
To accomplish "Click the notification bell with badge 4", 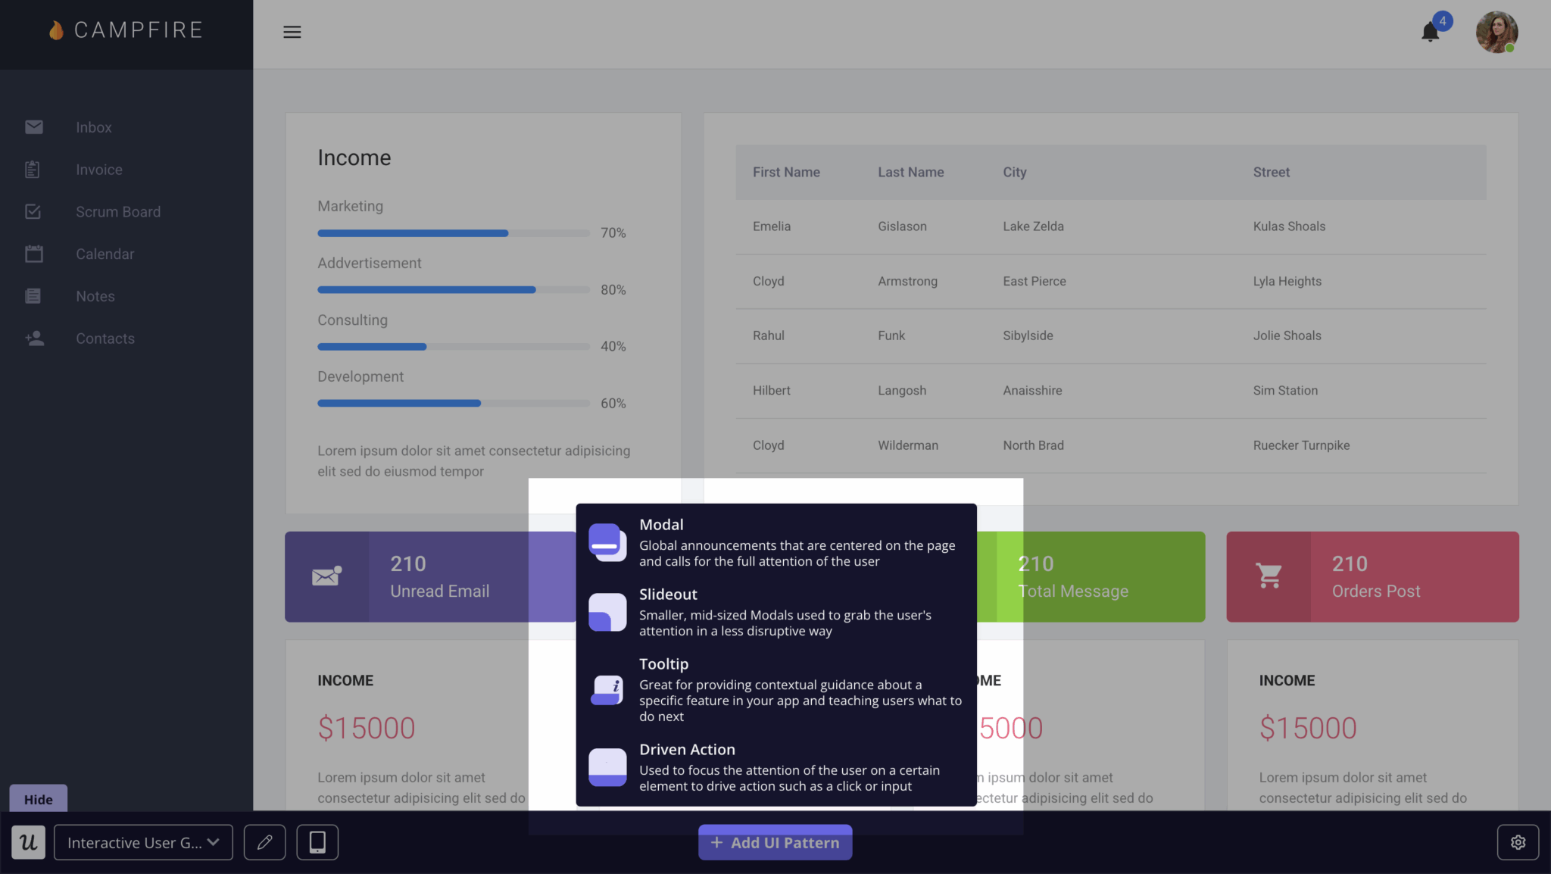I will click(x=1431, y=32).
